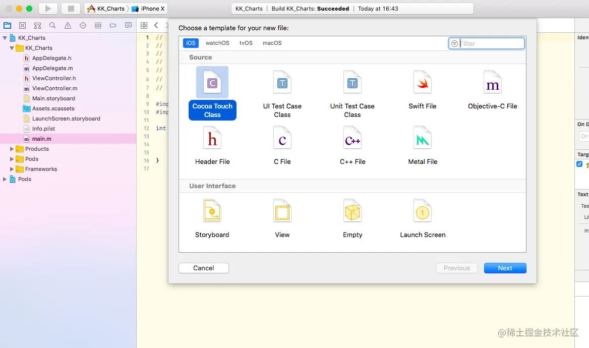Choose the Storyboard template under User Interface

tap(212, 217)
